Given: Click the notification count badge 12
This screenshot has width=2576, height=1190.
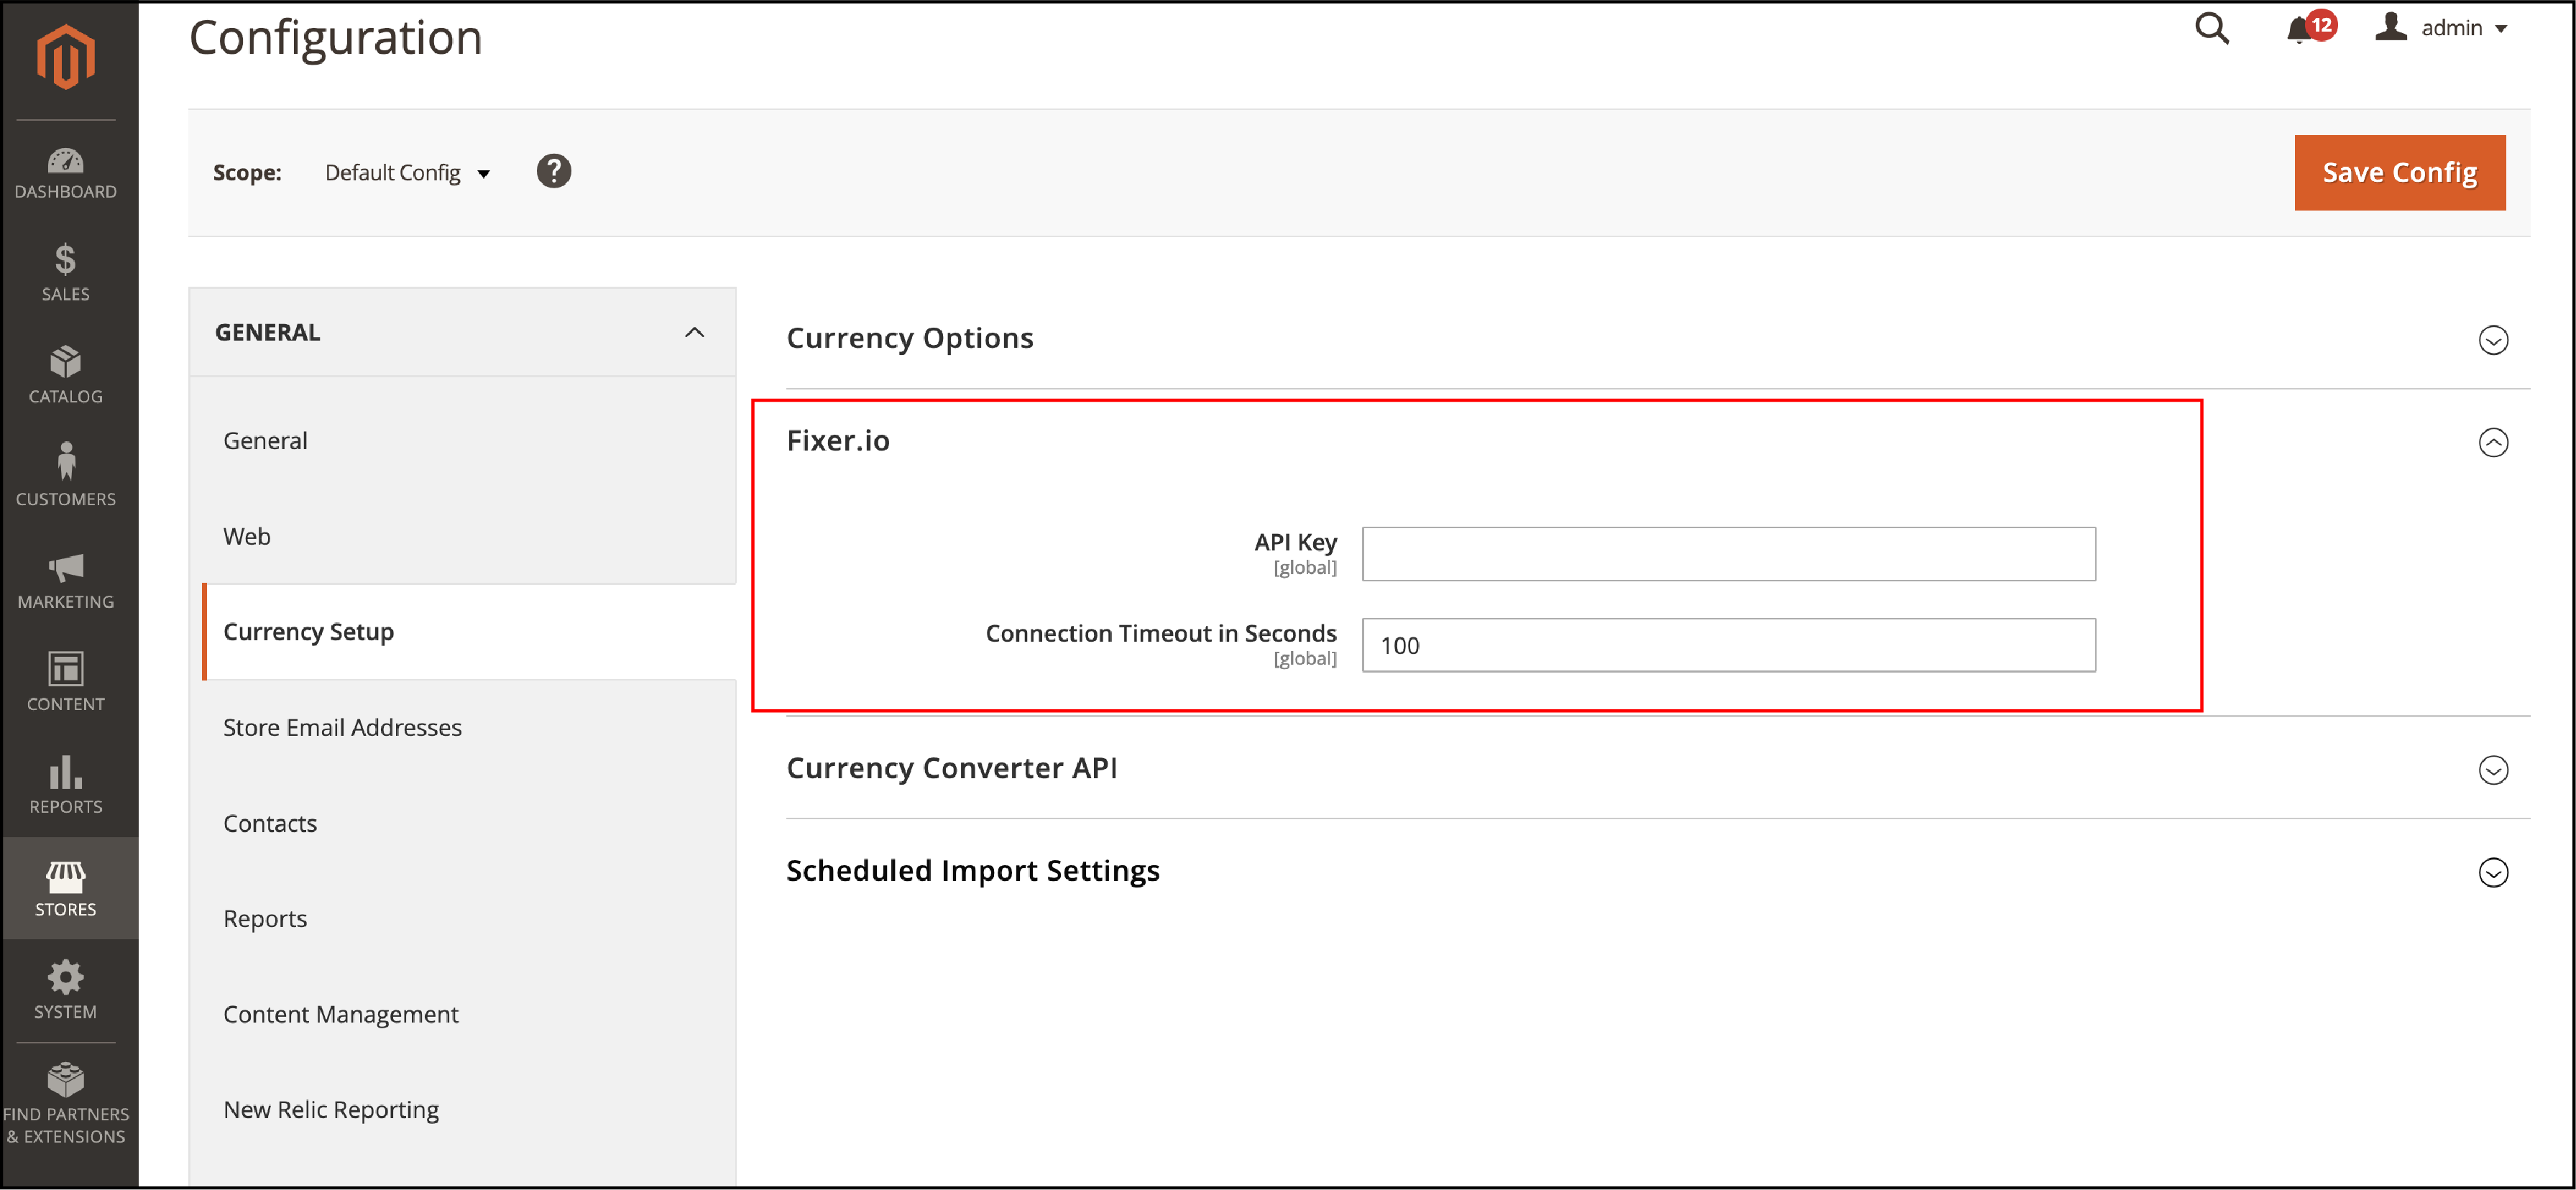Looking at the screenshot, I should [x=2321, y=25].
